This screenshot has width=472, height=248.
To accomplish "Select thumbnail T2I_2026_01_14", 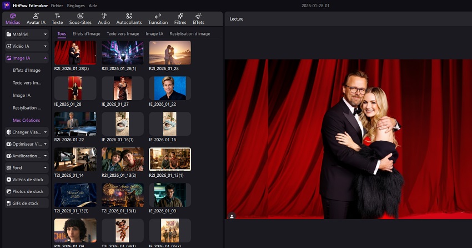I will (x=76, y=160).
